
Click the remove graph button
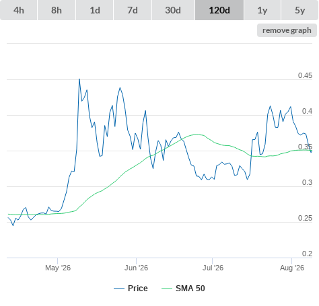tap(287, 30)
